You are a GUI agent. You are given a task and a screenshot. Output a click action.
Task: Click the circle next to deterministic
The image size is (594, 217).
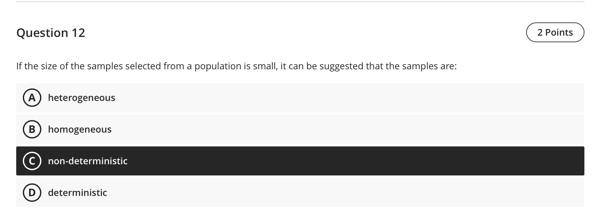point(31,193)
